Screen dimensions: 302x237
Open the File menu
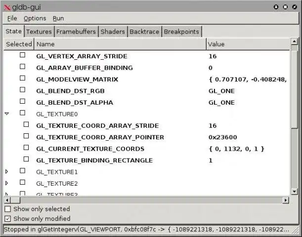[12, 18]
